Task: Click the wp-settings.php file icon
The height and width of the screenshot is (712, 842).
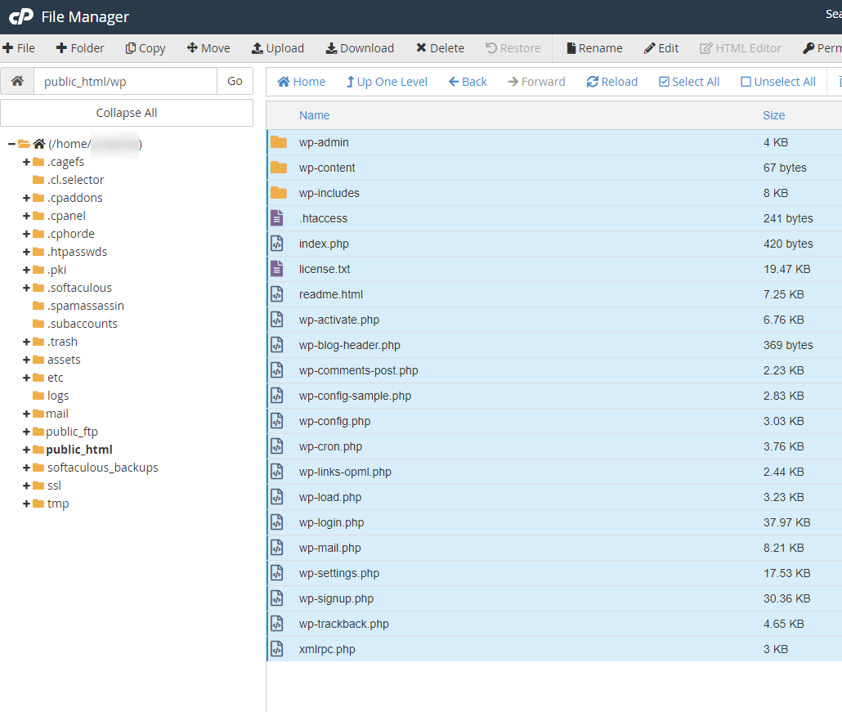Action: pos(277,573)
